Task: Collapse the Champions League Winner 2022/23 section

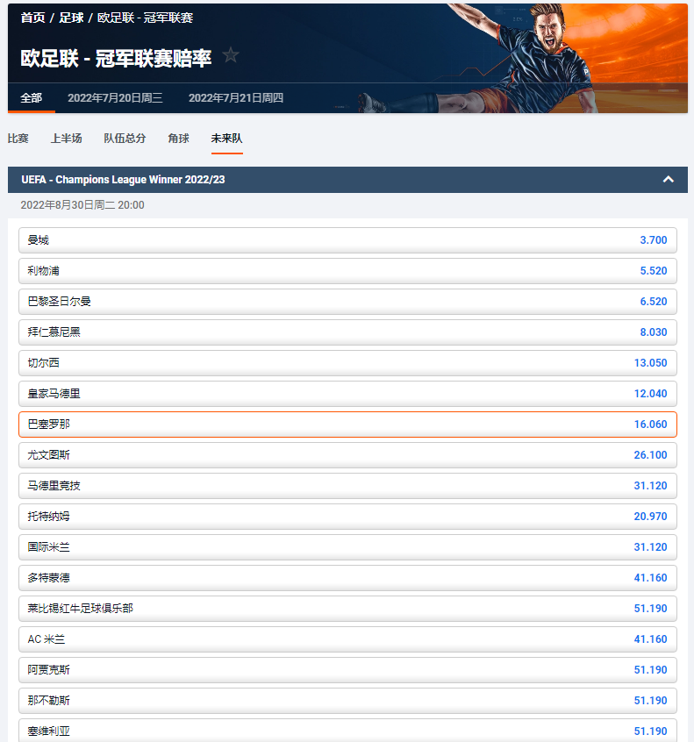Action: coord(668,180)
